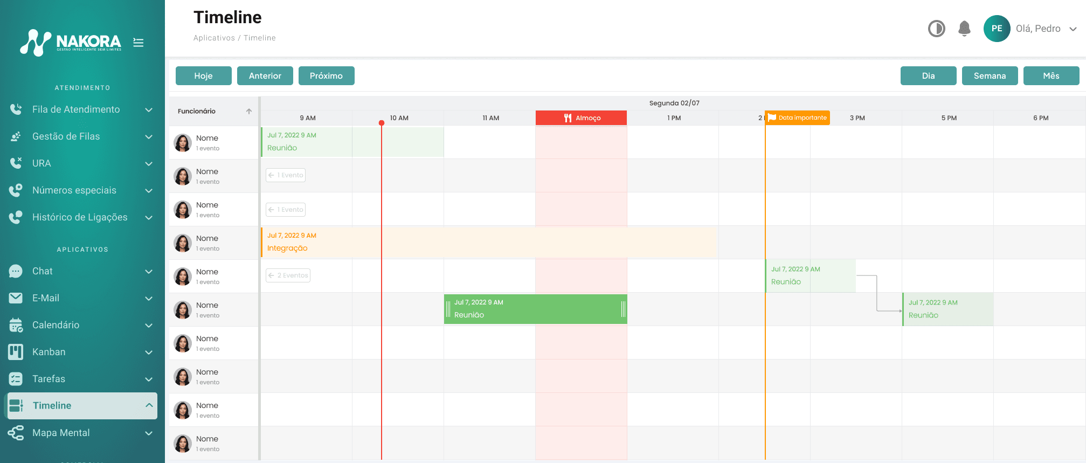1086x463 pixels.
Task: Click the Números especiais icon
Action: [16, 190]
